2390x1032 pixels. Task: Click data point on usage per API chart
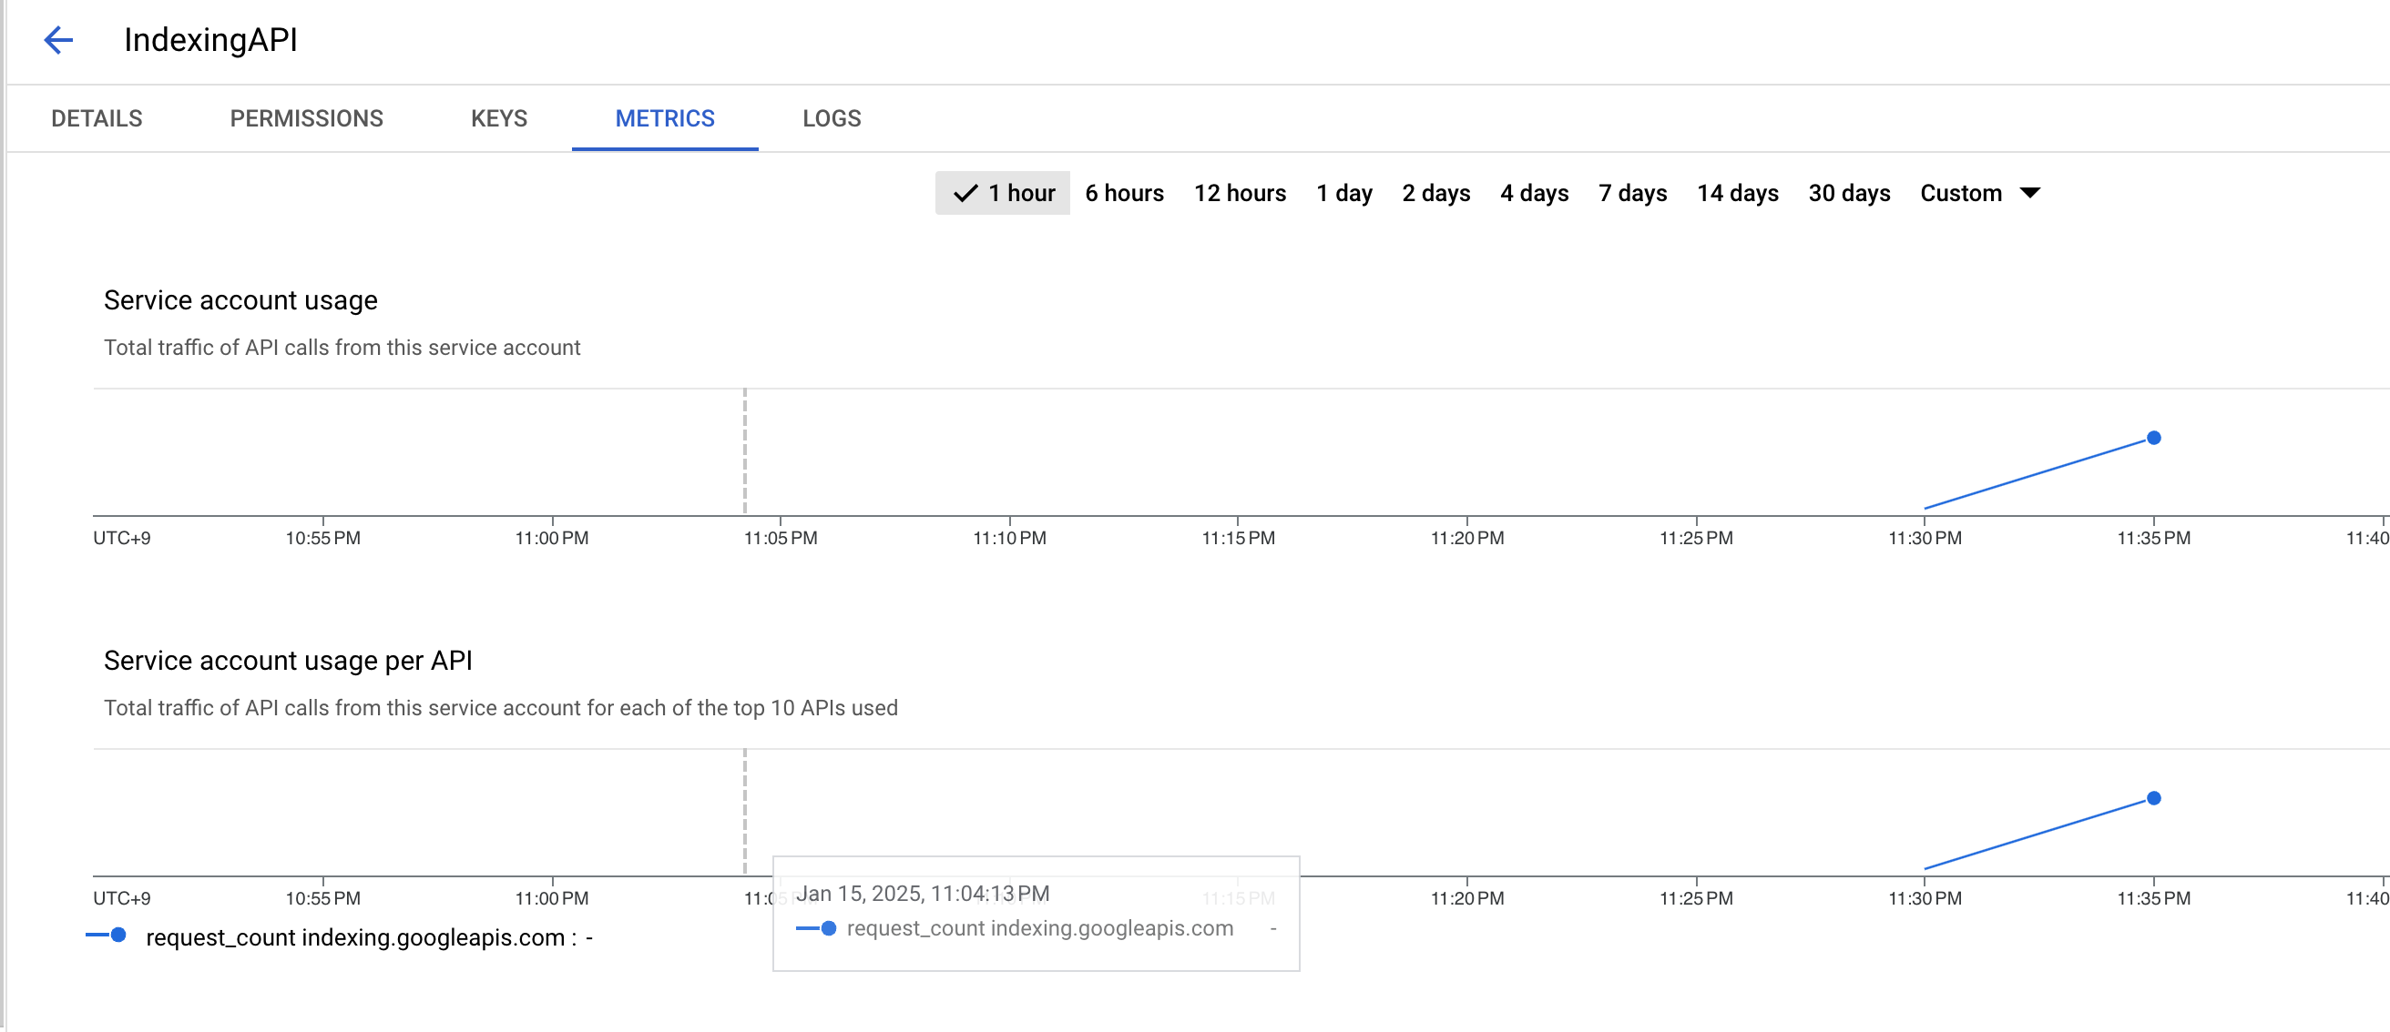pyautogui.click(x=2153, y=798)
